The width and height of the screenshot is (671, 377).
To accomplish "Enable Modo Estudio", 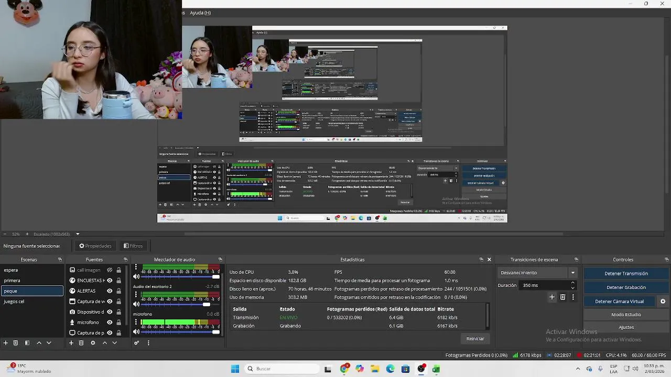I will [x=626, y=315].
